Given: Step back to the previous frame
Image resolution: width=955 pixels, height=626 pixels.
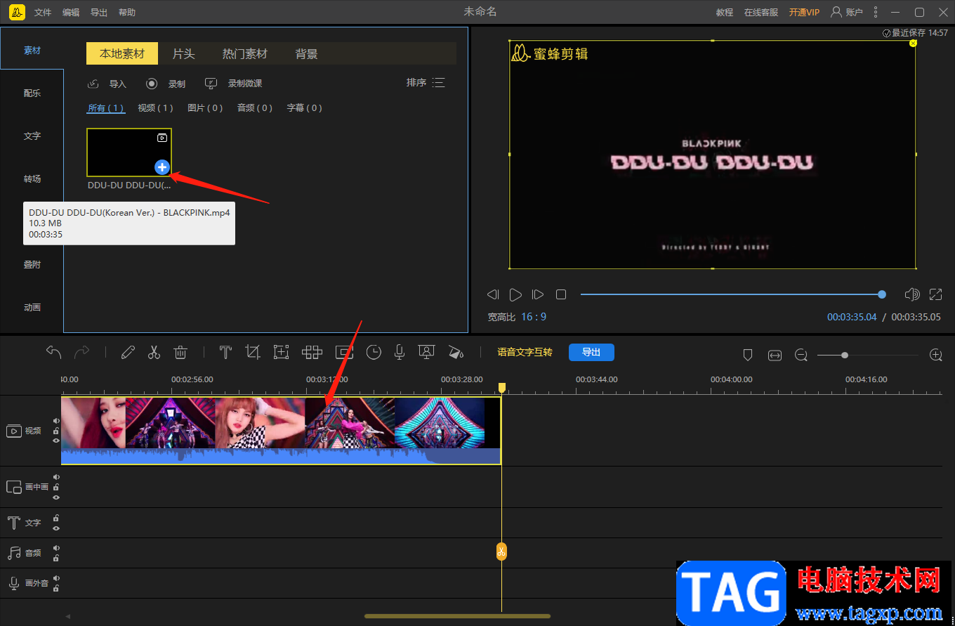Looking at the screenshot, I should click(x=493, y=294).
